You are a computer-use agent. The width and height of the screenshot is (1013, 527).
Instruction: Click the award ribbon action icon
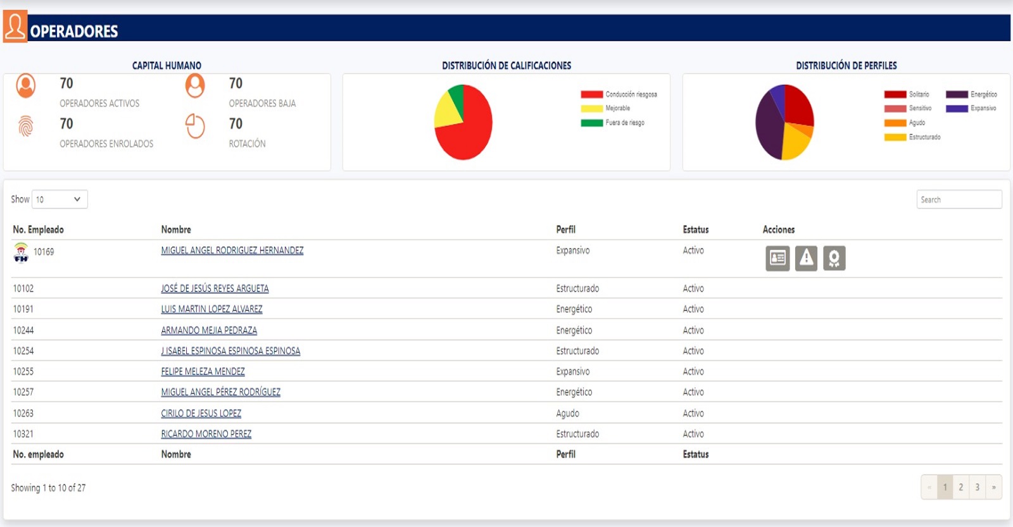click(x=834, y=258)
